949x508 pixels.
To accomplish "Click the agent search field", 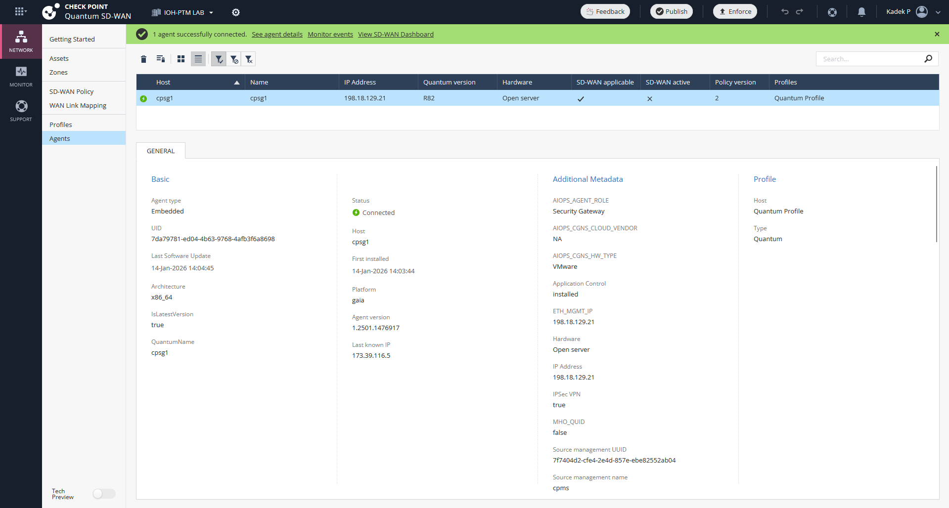I will click(x=870, y=59).
